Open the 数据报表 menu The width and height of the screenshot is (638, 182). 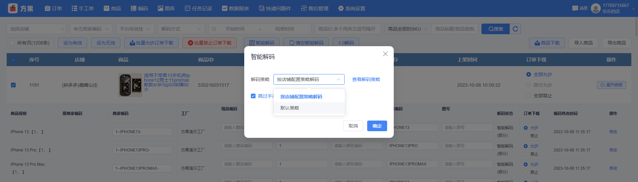coord(235,8)
